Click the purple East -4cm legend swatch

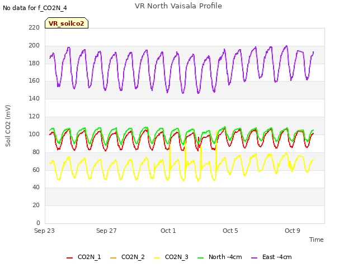(254, 257)
